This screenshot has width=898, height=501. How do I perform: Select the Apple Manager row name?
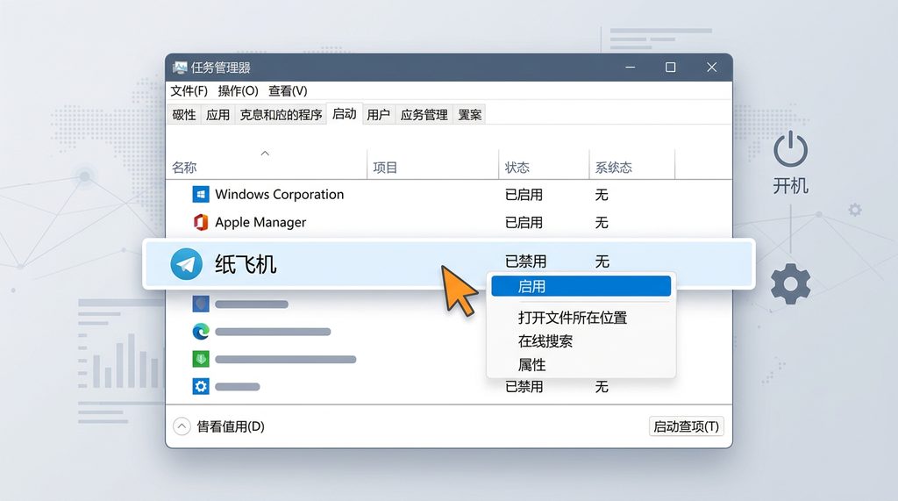pos(260,222)
